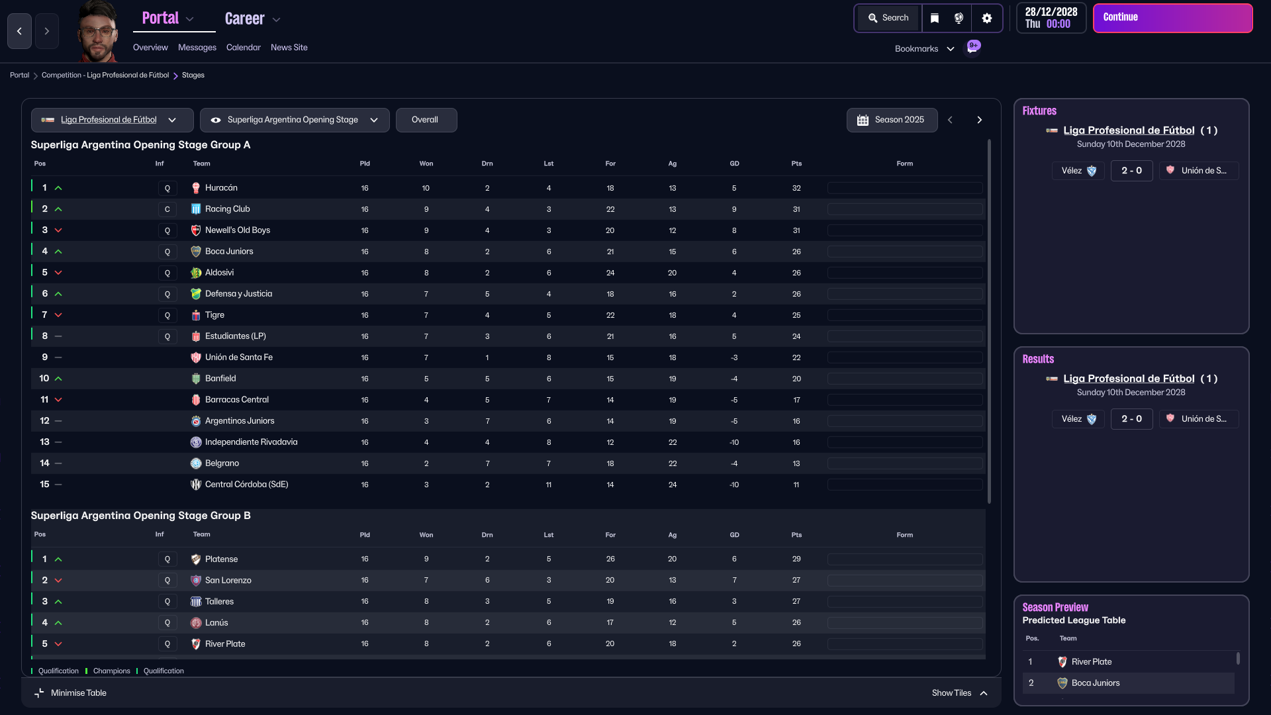
Task: Click Minimise Table icon
Action: (x=39, y=692)
